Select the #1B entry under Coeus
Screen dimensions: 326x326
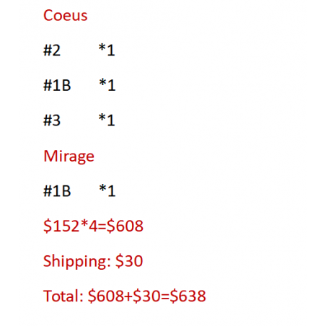(x=57, y=85)
